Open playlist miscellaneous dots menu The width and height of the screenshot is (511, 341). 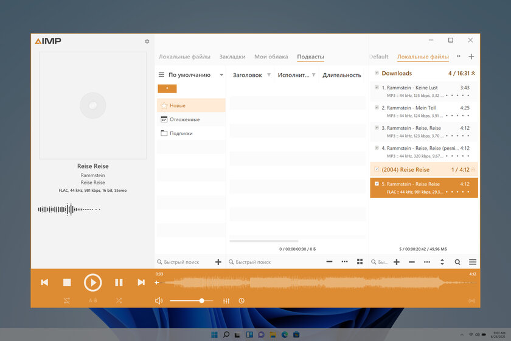[x=427, y=262]
